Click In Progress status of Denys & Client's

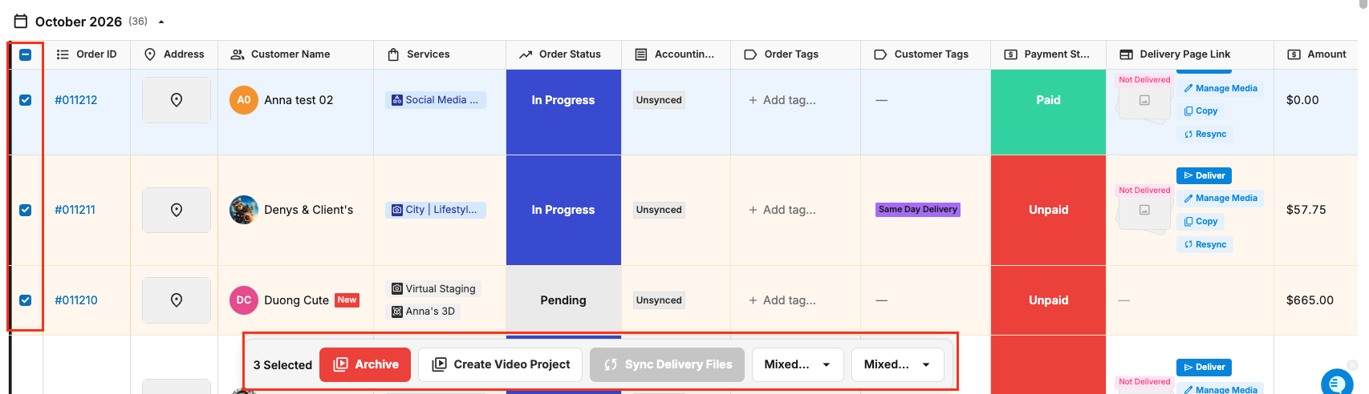[563, 210]
